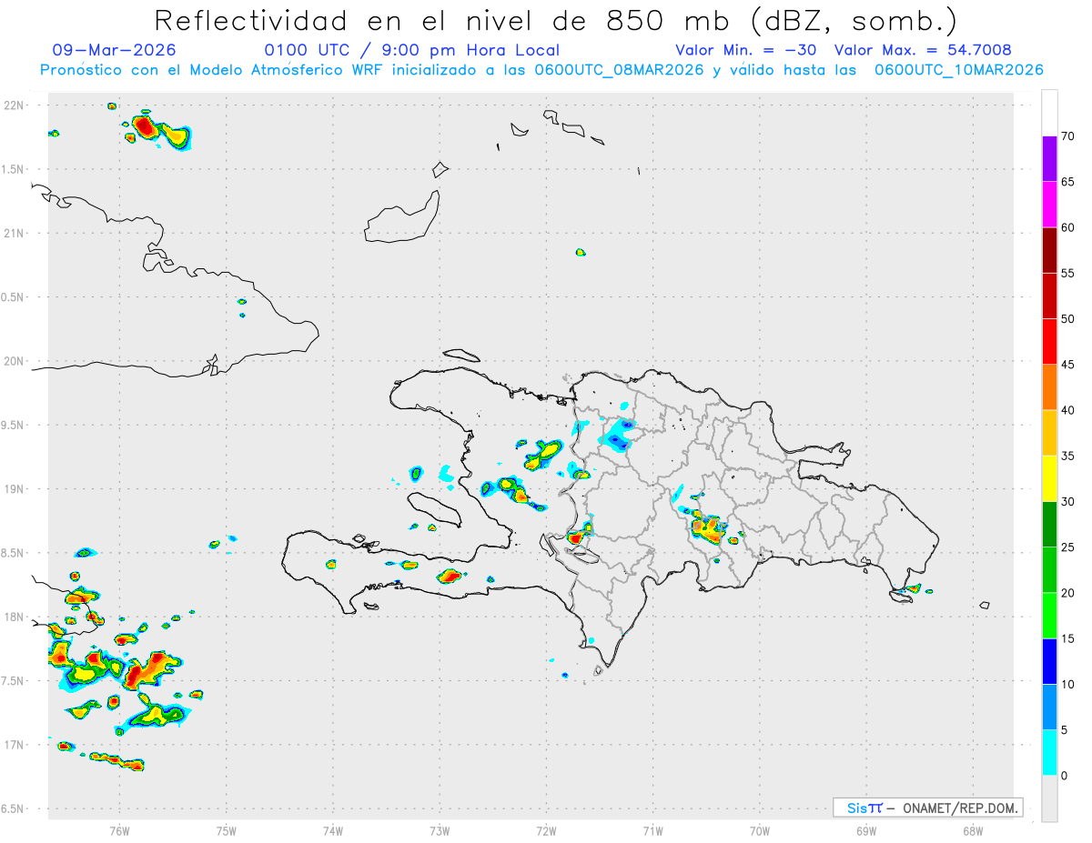1092x843 pixels.
Task: Click the "Valor Min. = -30" text
Action: pyautogui.click(x=748, y=50)
